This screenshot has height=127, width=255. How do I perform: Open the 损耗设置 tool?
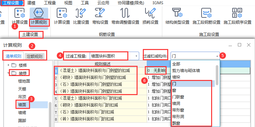(x=150, y=16)
